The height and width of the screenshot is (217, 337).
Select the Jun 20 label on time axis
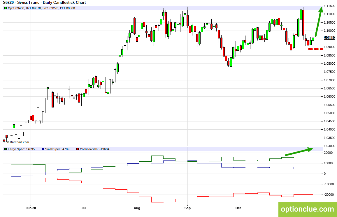pyautogui.click(x=31, y=208)
